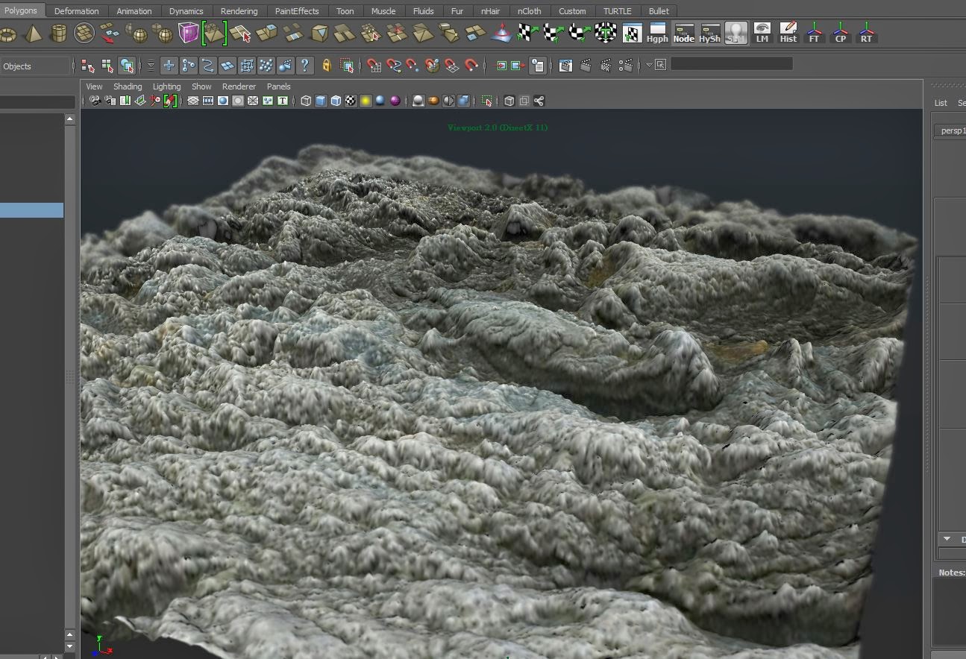Open the Hypershade (HySh) shelf button
Screen dimensions: 966x659
(709, 34)
